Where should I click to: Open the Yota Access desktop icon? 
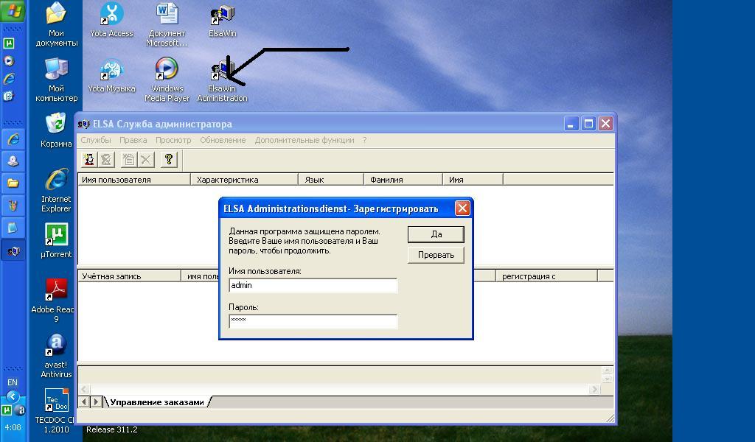pyautogui.click(x=111, y=15)
